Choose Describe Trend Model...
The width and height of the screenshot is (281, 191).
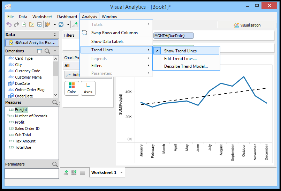pyautogui.click(x=186, y=66)
